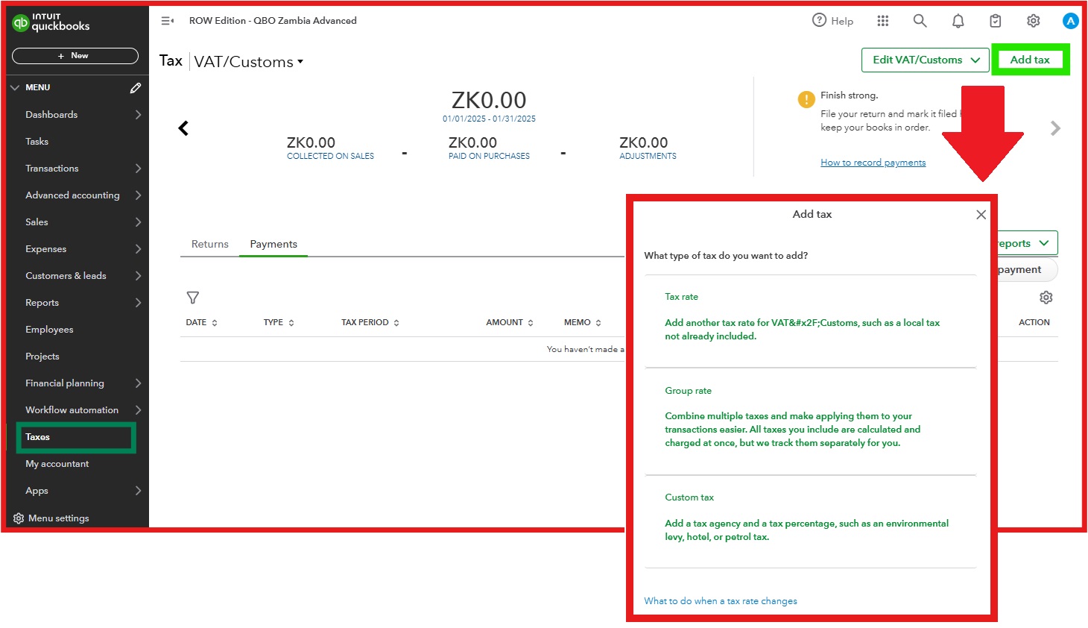This screenshot has width=1088, height=628.
Task: Edit menu with pencil icon
Action: (136, 88)
